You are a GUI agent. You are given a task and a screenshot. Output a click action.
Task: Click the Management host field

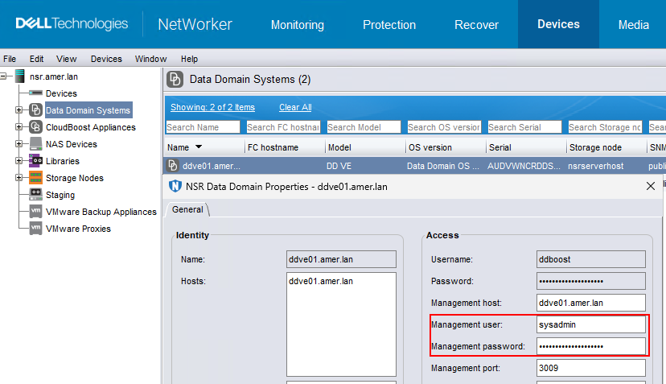(591, 303)
